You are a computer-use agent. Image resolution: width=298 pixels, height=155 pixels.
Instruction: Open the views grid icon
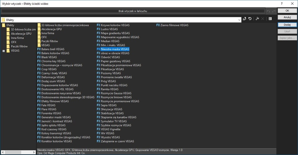[270, 19]
